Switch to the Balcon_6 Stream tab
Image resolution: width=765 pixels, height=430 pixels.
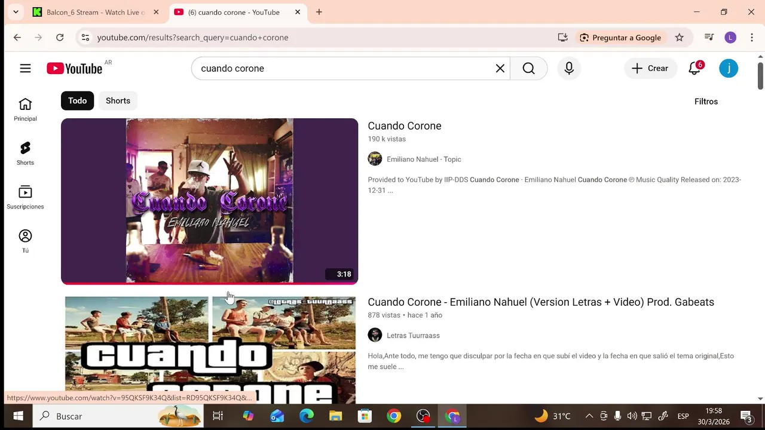(x=94, y=12)
